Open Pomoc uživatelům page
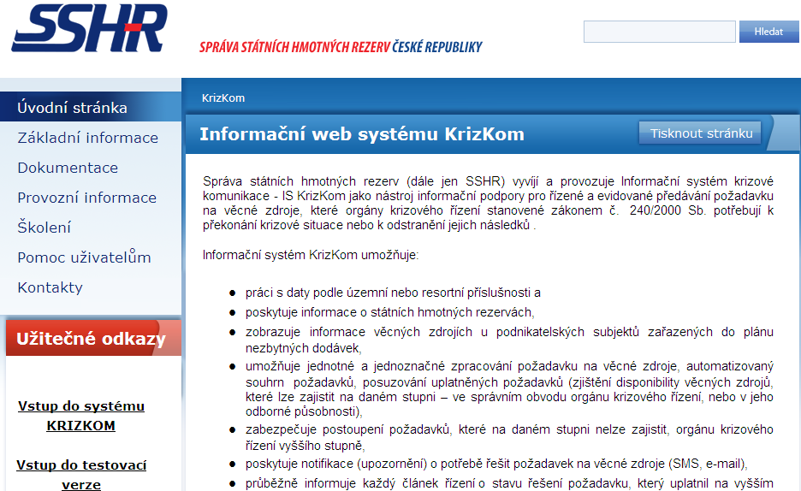Viewport: 801px width, 491px height. tap(84, 257)
